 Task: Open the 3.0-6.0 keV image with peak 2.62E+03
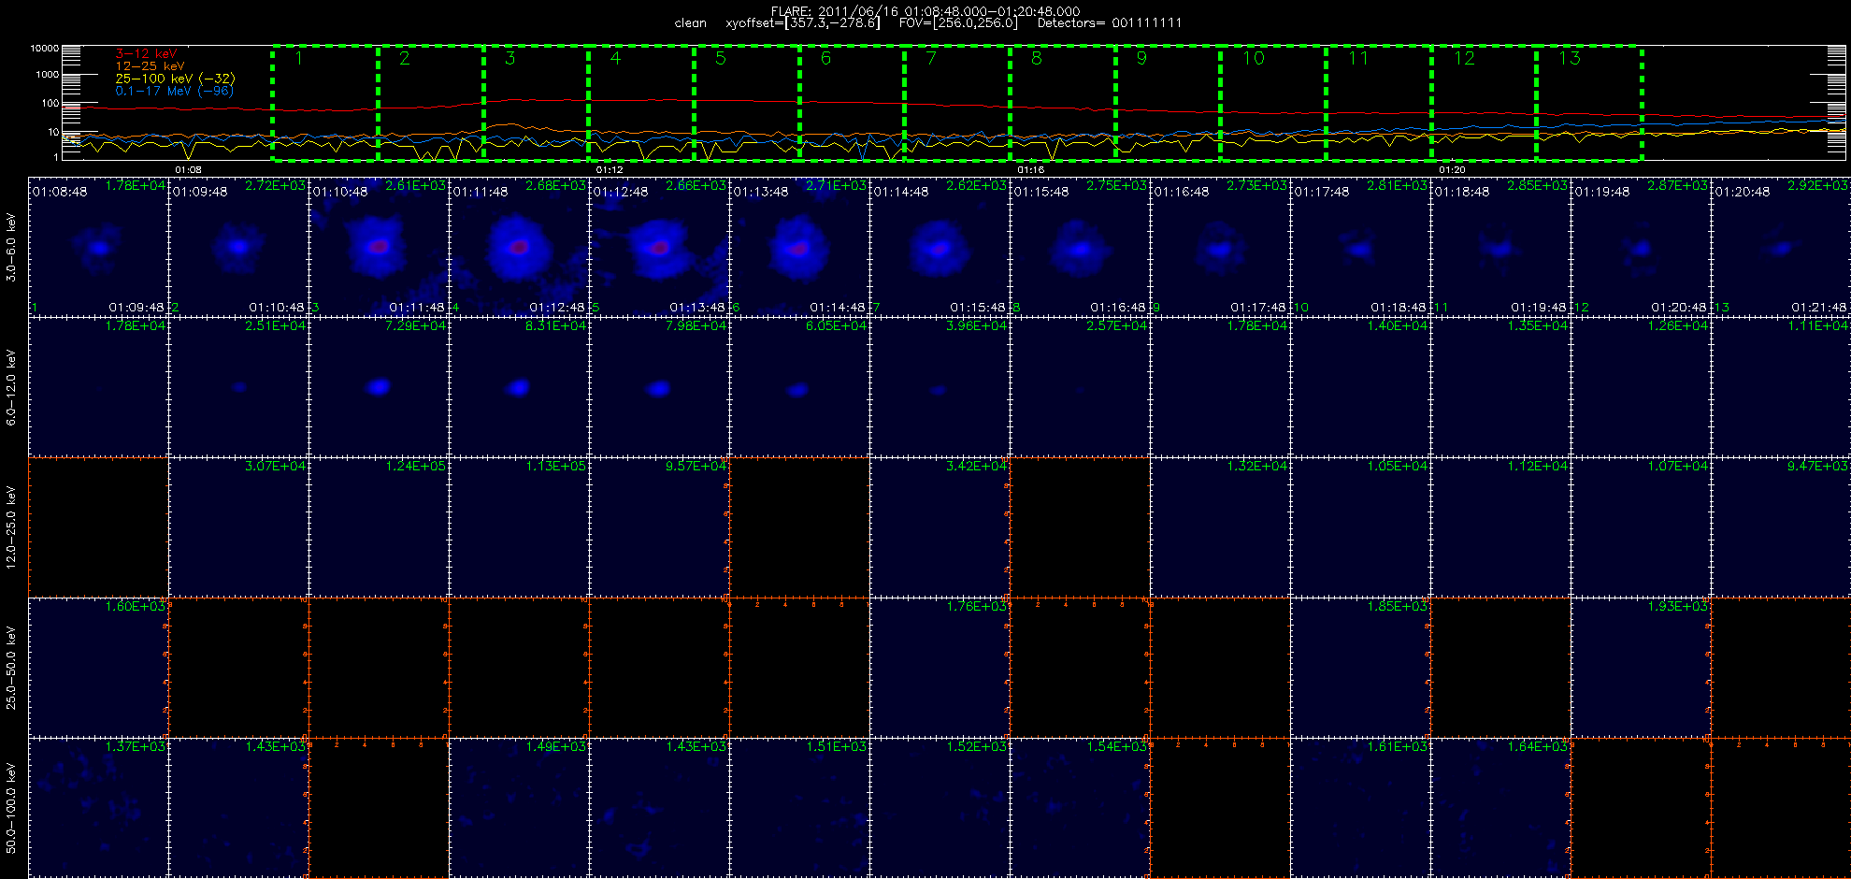(940, 247)
